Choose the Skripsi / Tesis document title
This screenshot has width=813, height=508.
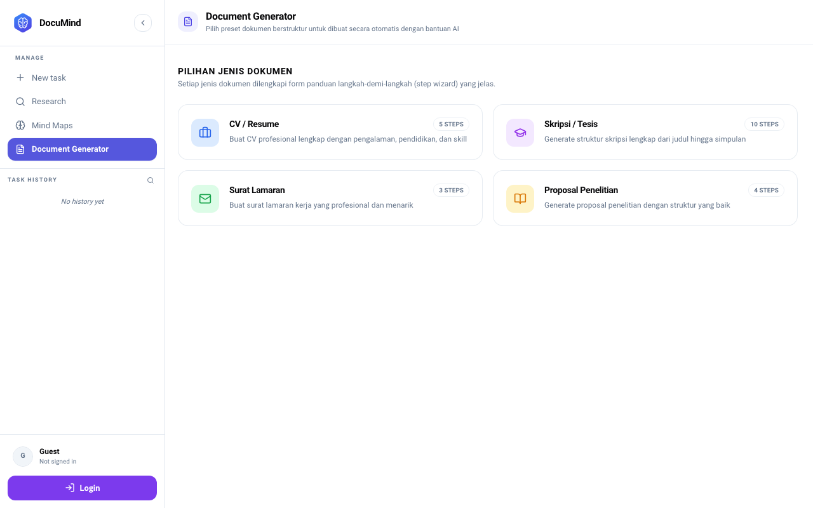point(571,124)
